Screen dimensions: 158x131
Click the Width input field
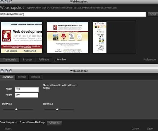point(27,89)
